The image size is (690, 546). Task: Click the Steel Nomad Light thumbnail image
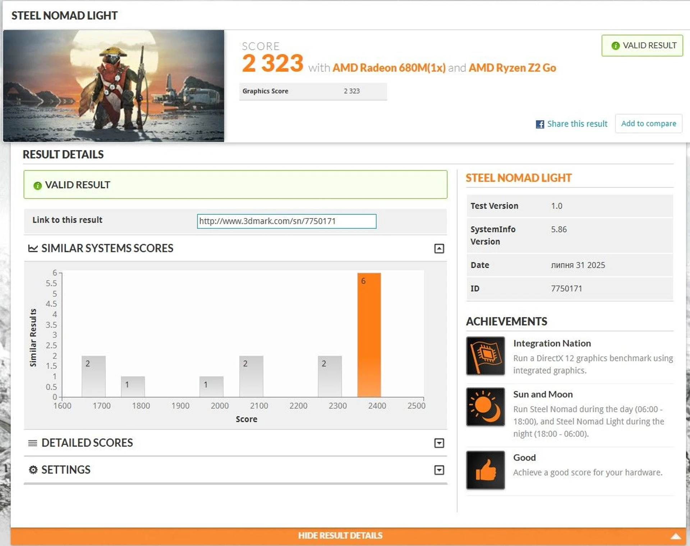(114, 86)
